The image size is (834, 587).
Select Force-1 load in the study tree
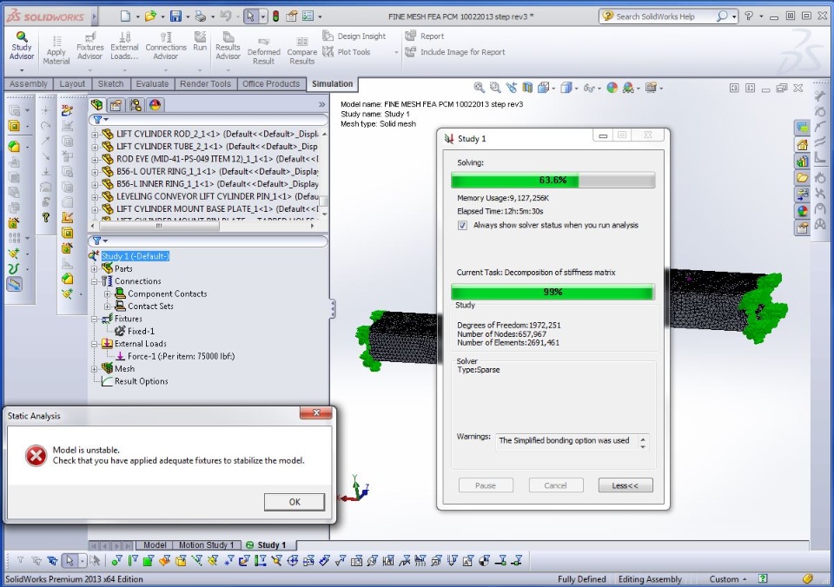tap(175, 356)
